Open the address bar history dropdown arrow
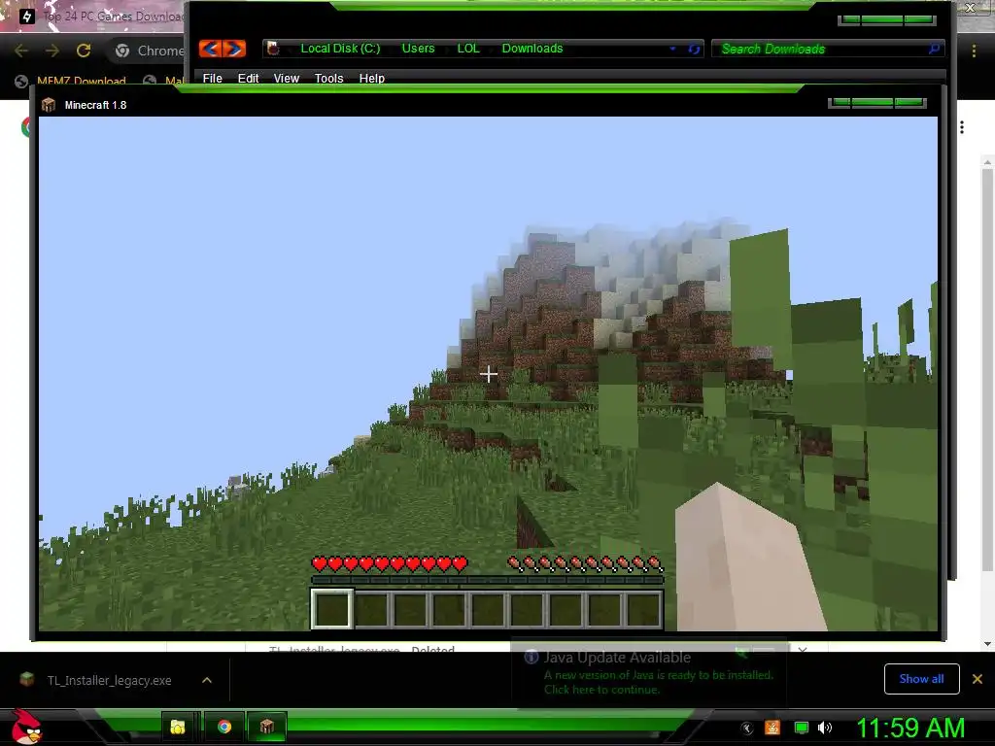The image size is (995, 746). 672,49
